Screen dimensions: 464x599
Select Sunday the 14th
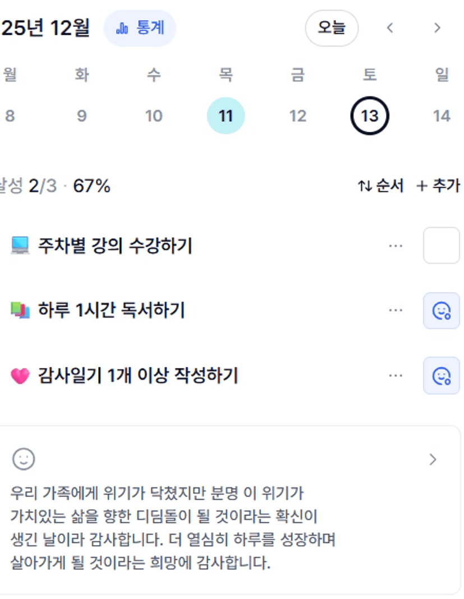(442, 116)
